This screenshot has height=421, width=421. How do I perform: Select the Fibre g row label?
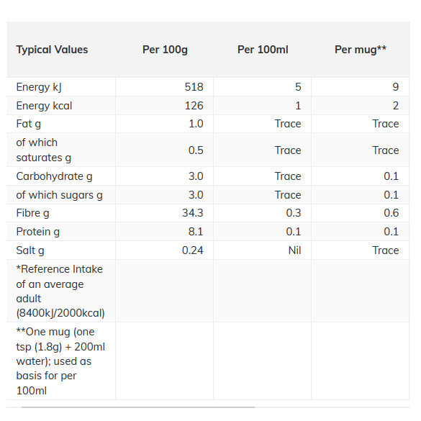click(x=32, y=213)
